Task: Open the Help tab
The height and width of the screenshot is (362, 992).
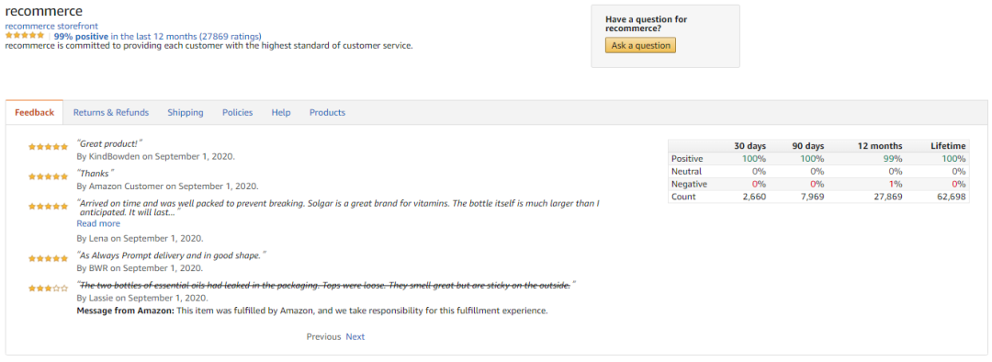Action: pos(281,113)
